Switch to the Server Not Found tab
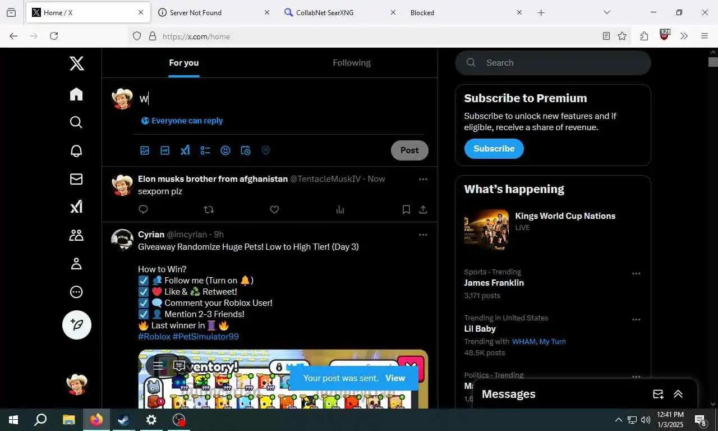 tap(213, 12)
